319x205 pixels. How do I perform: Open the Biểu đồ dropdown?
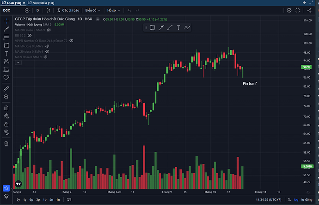click(93, 10)
